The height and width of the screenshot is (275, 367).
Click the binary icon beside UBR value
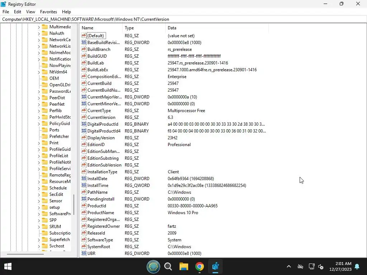[84, 253]
